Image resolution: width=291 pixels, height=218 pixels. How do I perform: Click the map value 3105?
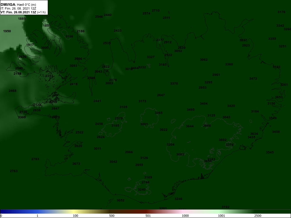[x=123, y=107]
